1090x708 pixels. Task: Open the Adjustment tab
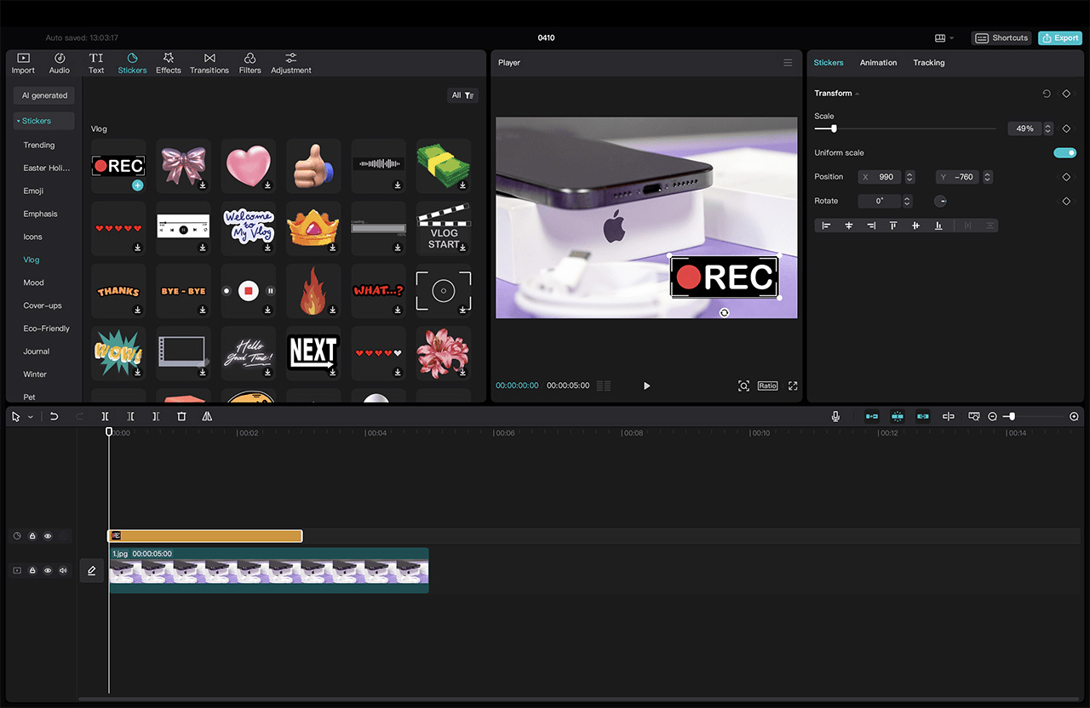[291, 63]
